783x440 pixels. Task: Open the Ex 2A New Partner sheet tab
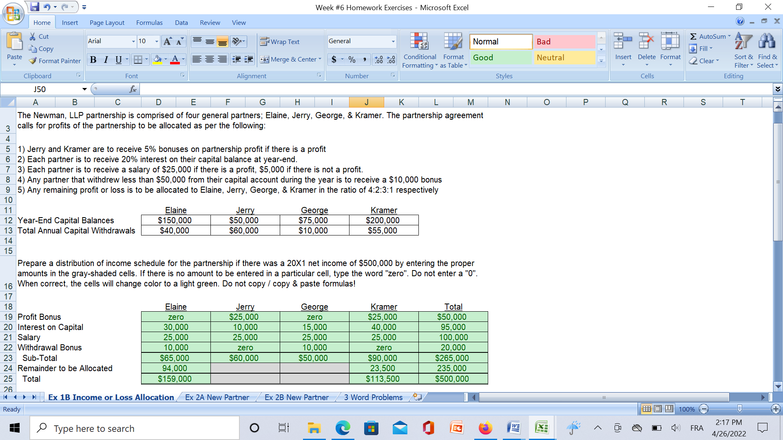[x=217, y=397]
